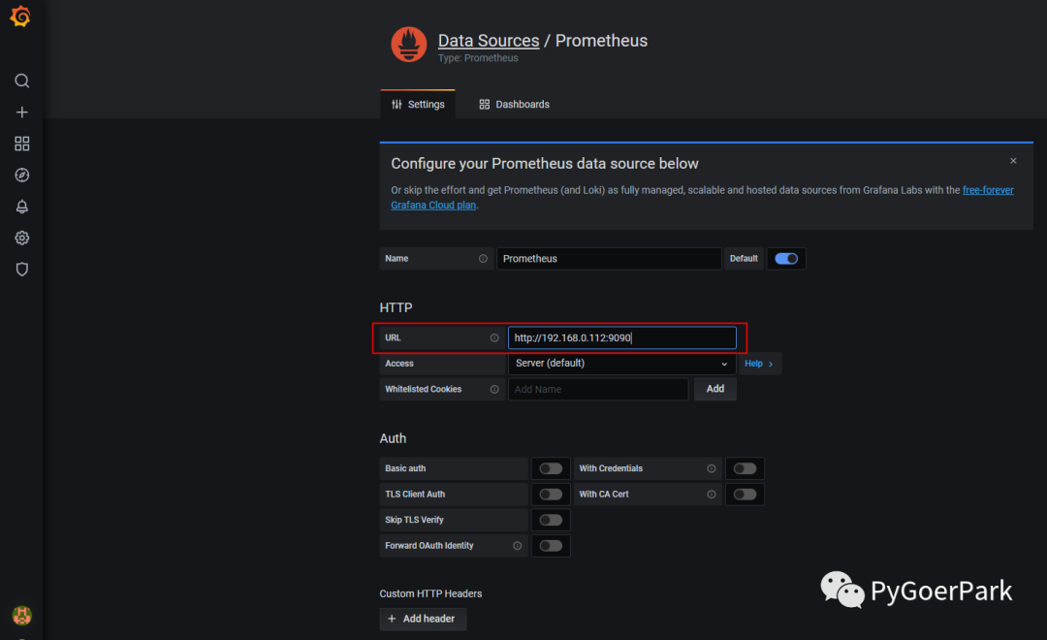The width and height of the screenshot is (1047, 640).
Task: Switch to the Settings tab
Action: point(418,104)
